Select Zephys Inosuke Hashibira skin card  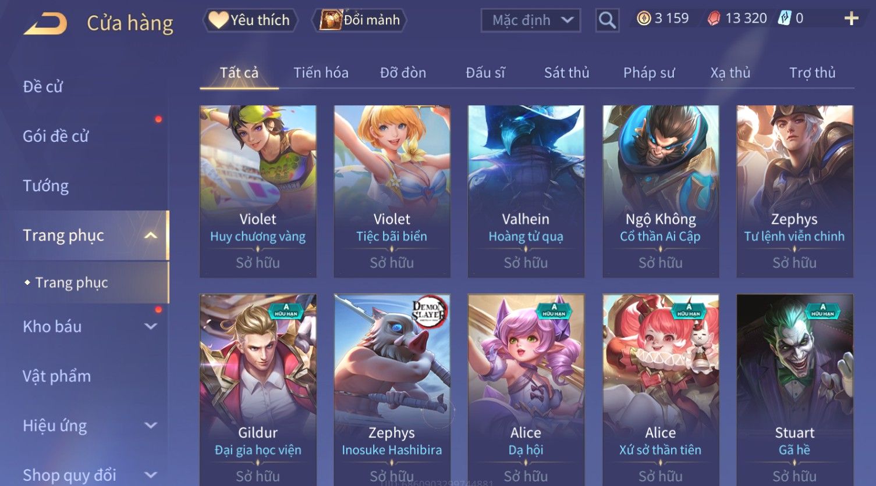[392, 389]
